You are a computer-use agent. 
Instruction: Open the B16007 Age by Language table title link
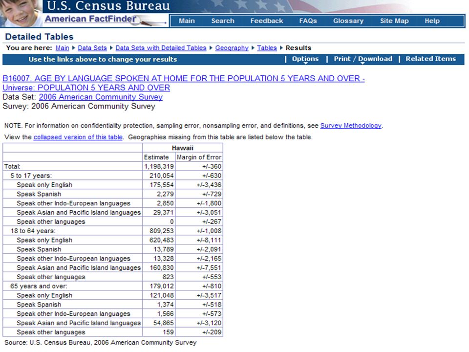(183, 83)
